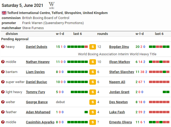
Task: Click question mark icon beside light heavy
Action: point(3,92)
